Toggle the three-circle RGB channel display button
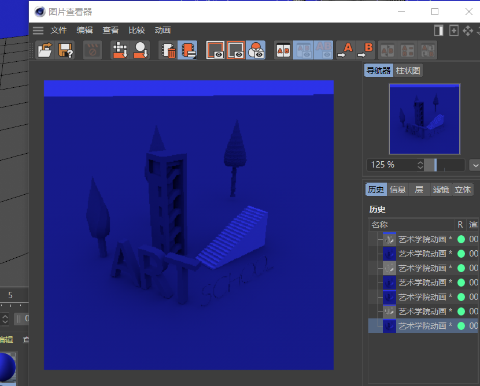The height and width of the screenshot is (386, 480). click(255, 50)
